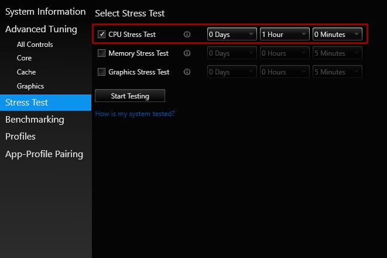Open Benchmarking section
387x258 pixels.
pos(35,120)
